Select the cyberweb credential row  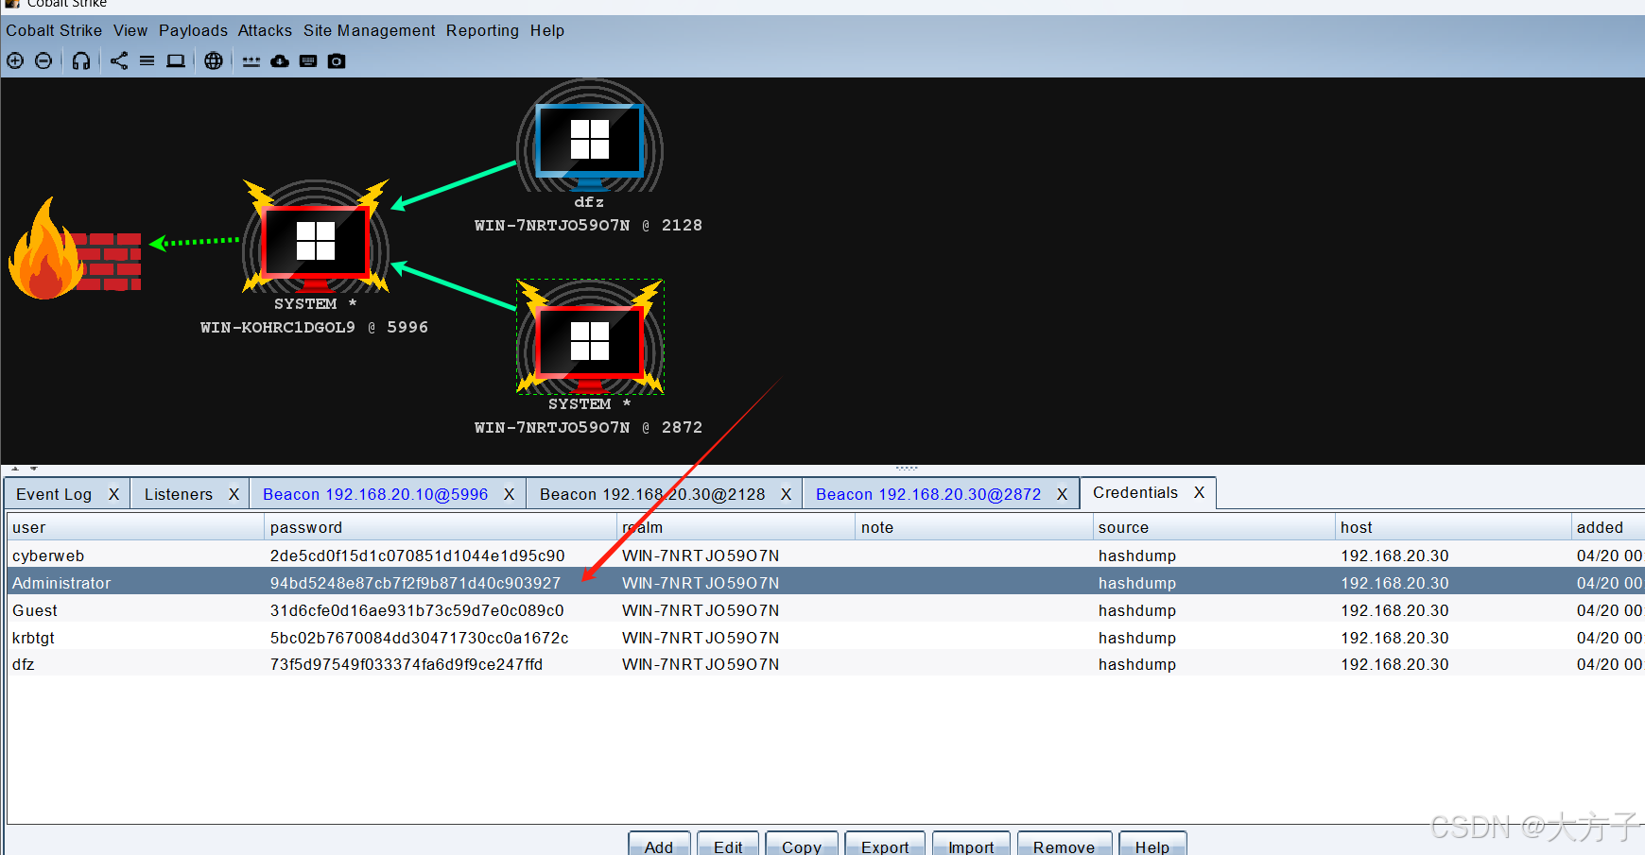826,556
